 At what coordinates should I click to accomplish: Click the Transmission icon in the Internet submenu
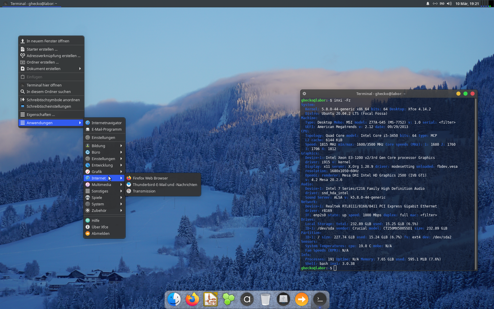click(x=129, y=191)
